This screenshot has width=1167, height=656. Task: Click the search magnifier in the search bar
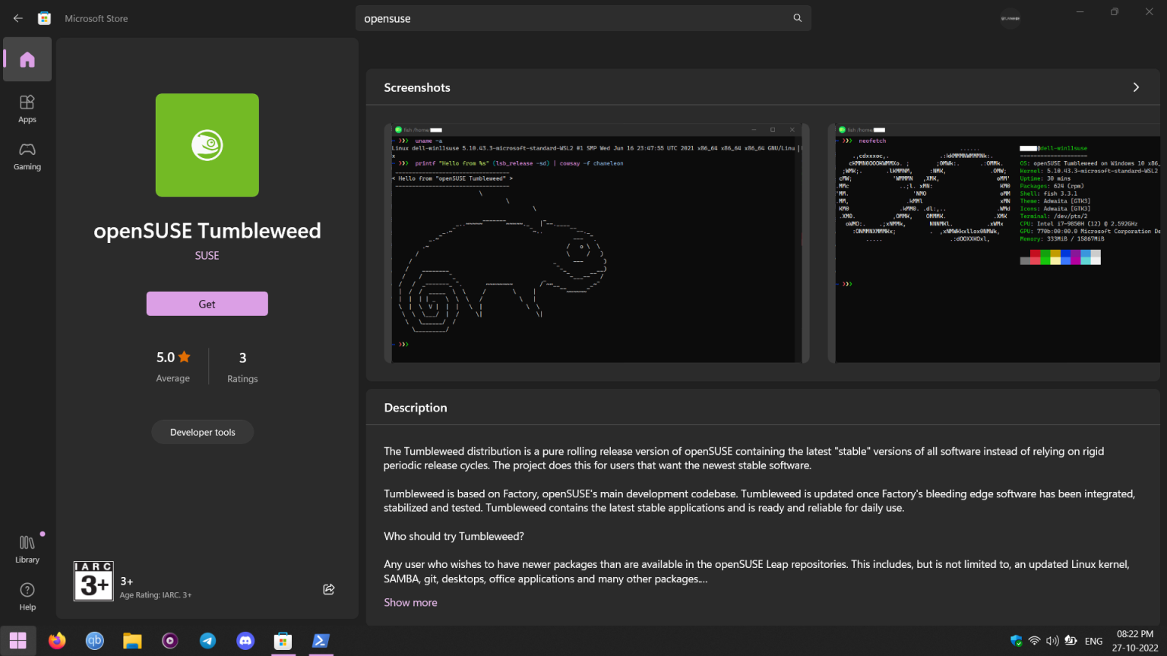(796, 17)
